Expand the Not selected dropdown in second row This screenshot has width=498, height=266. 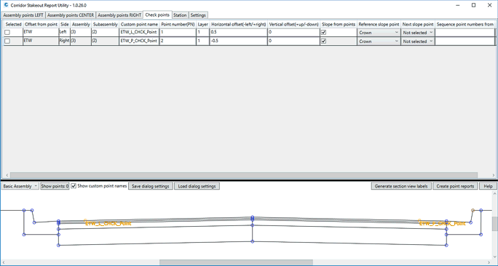[x=418, y=41]
